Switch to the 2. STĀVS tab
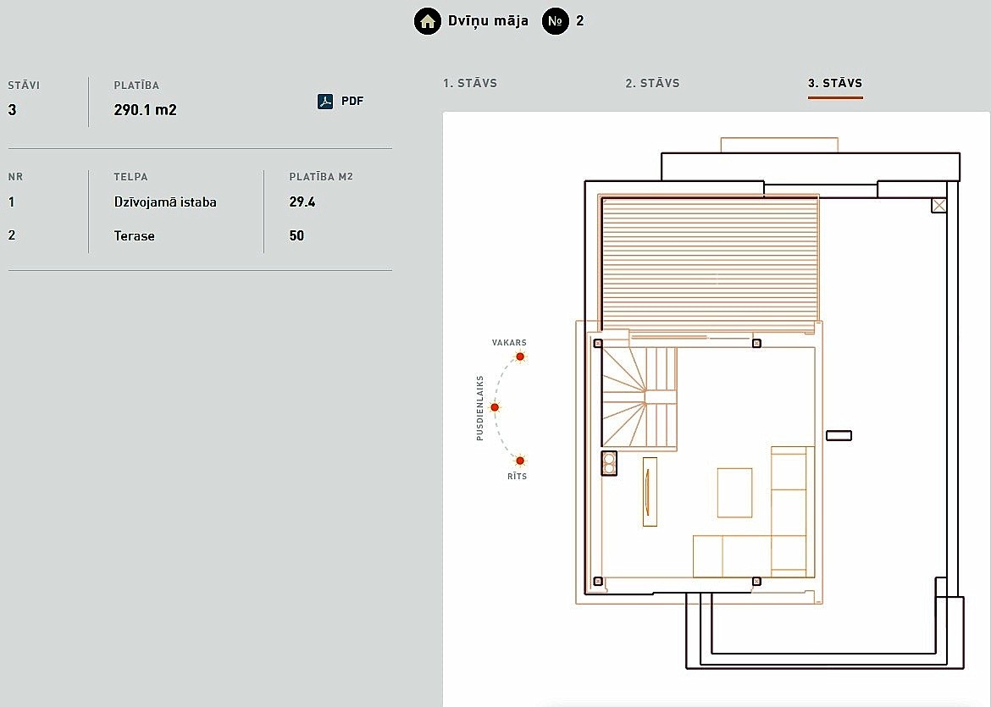The width and height of the screenshot is (991, 707). coord(652,84)
